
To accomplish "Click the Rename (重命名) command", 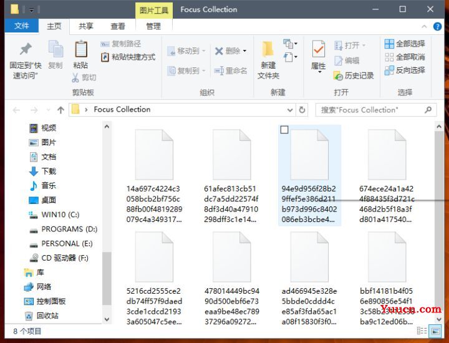I will [x=231, y=70].
